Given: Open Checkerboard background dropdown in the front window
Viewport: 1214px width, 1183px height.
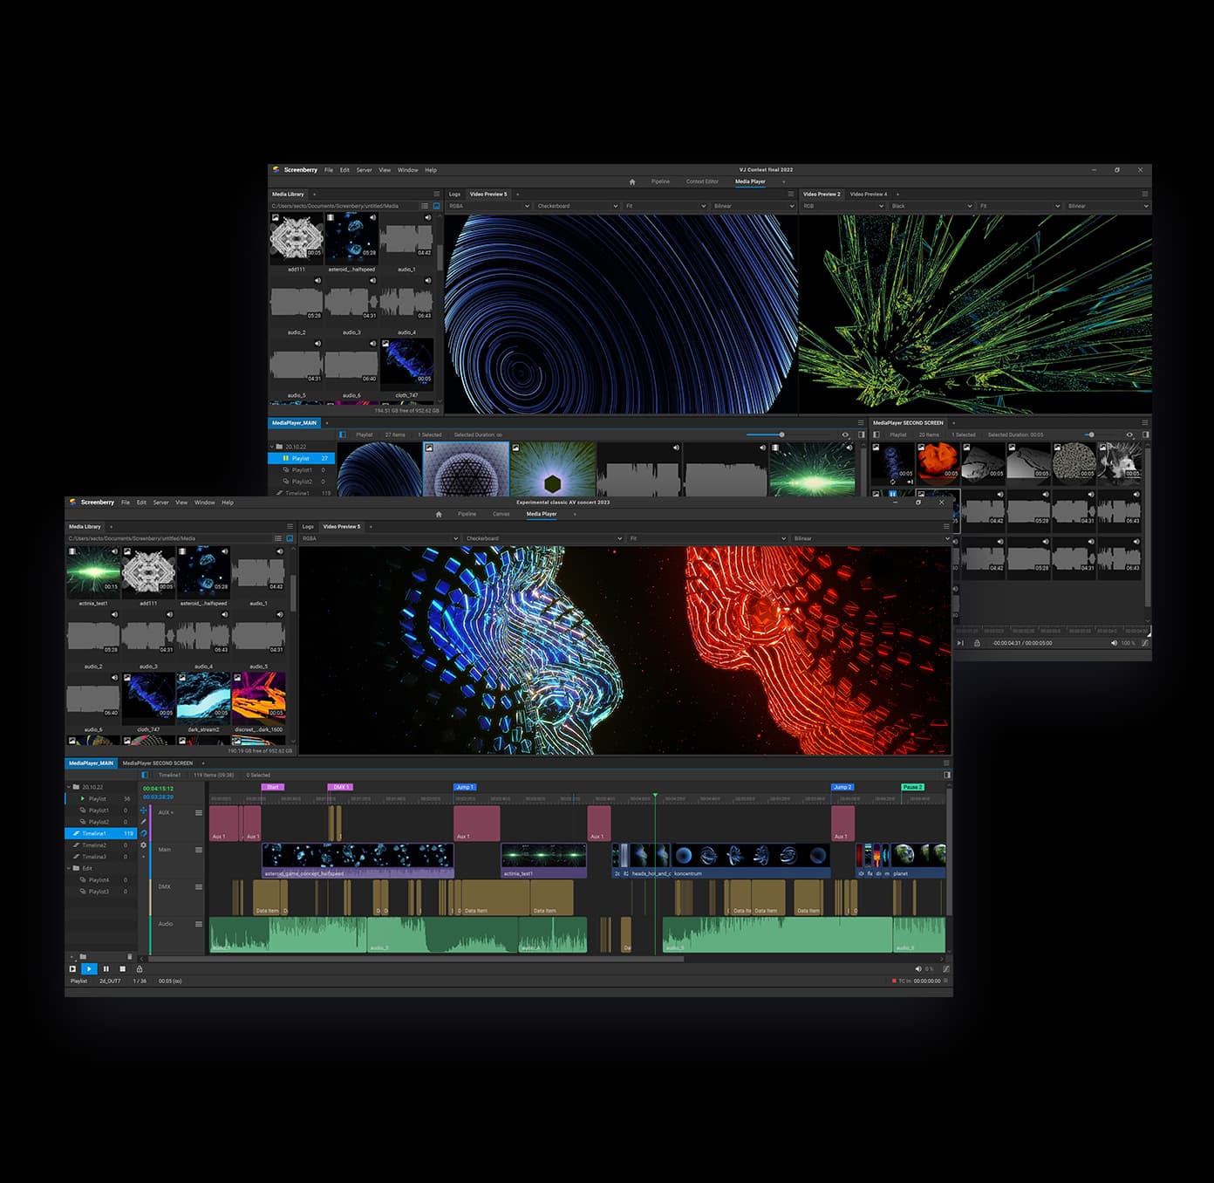Looking at the screenshot, I should (x=543, y=538).
